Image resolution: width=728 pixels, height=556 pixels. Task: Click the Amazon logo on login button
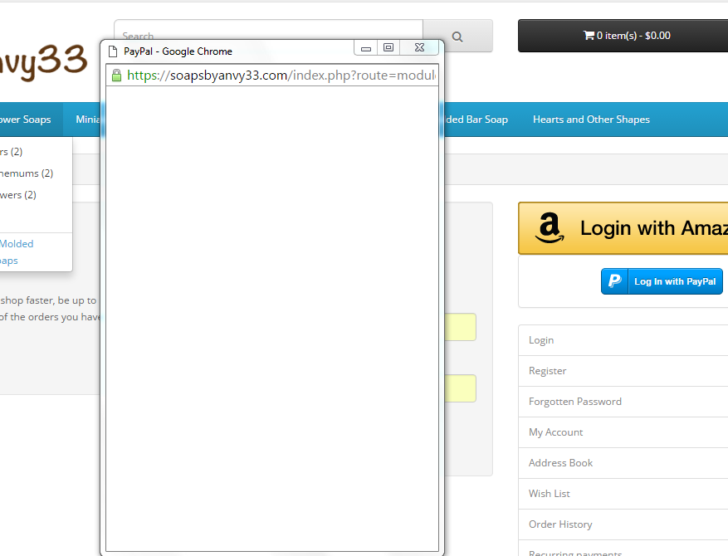pyautogui.click(x=550, y=228)
